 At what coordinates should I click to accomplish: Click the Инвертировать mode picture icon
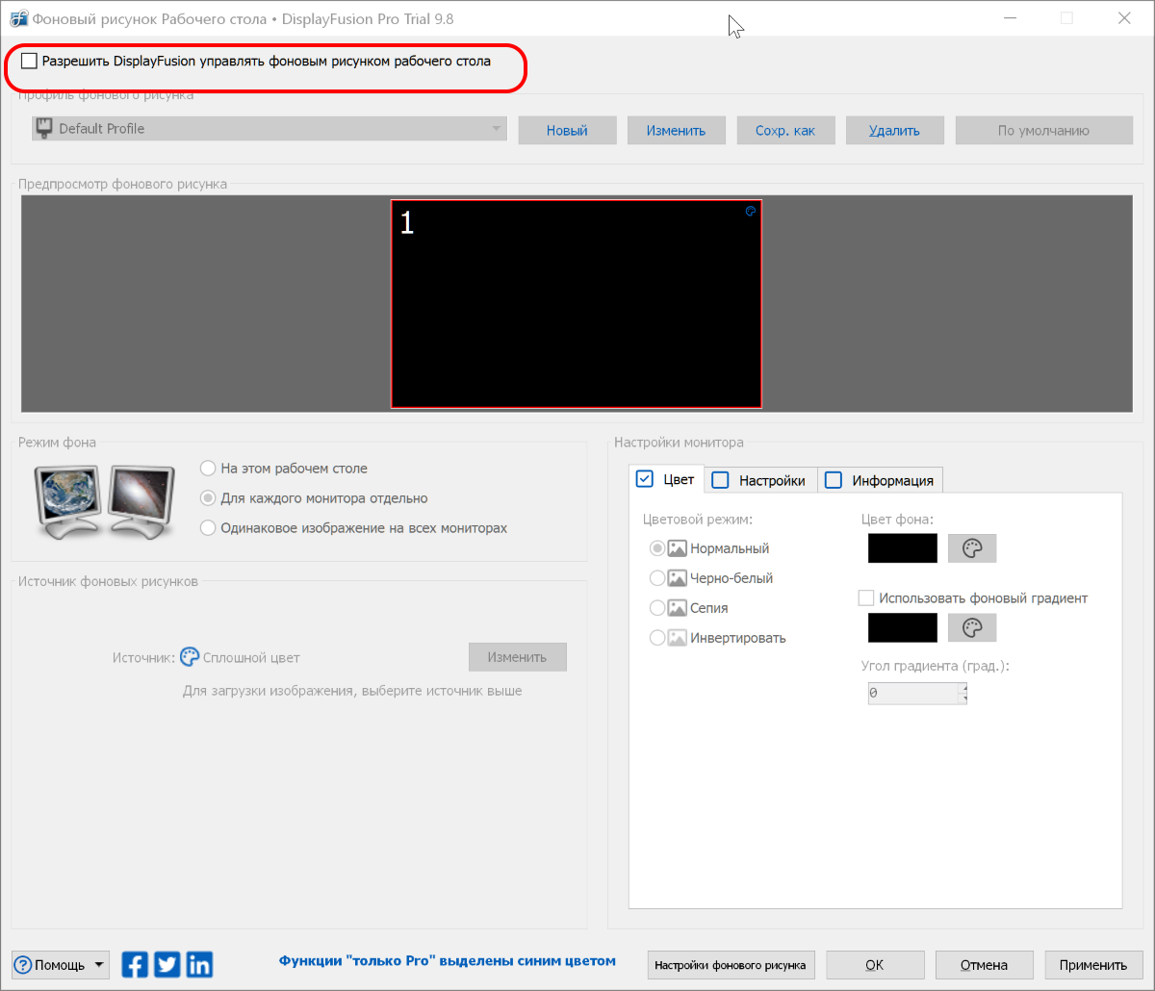[x=678, y=638]
